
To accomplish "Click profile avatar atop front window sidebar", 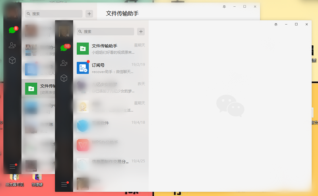I will click(x=64, y=31).
